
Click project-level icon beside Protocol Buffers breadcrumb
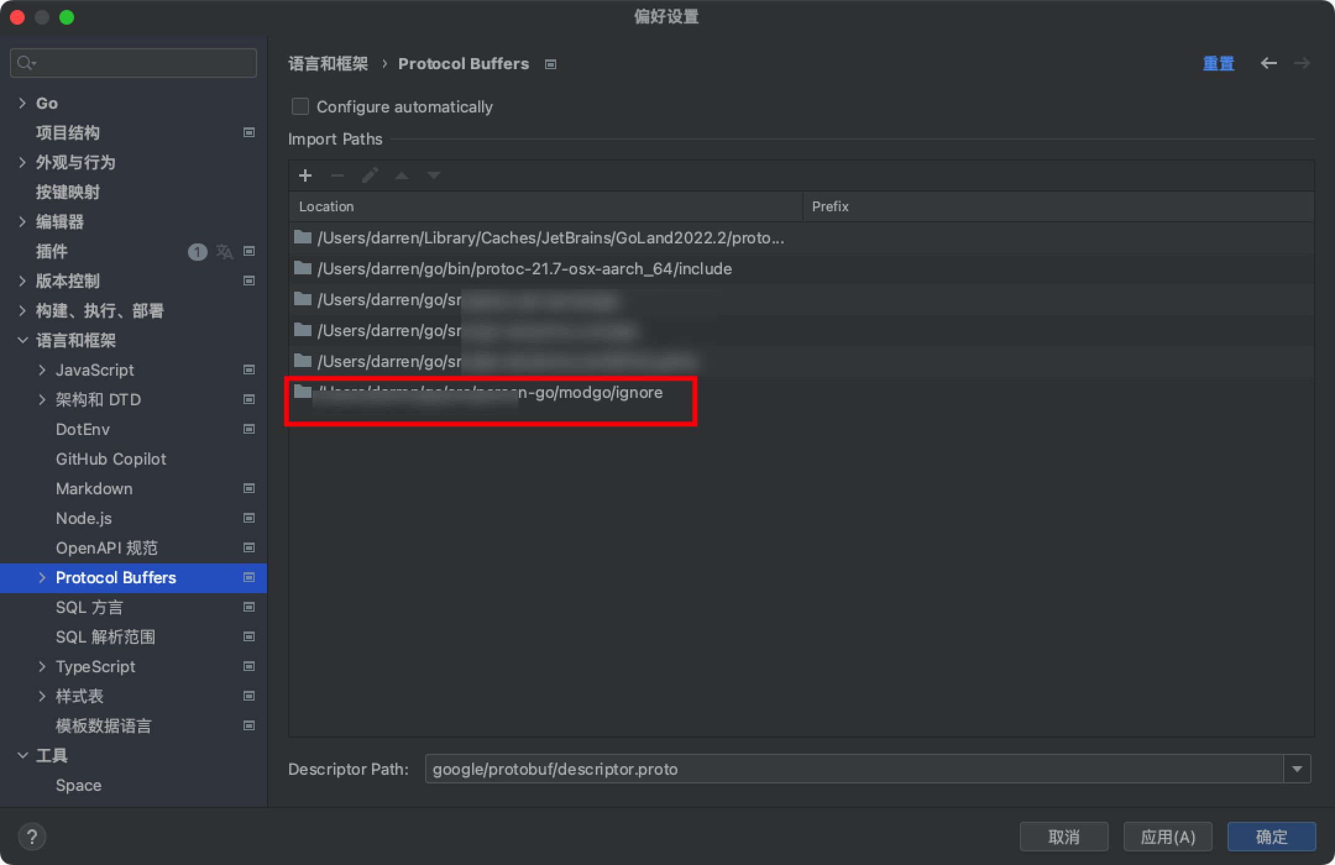pos(551,64)
